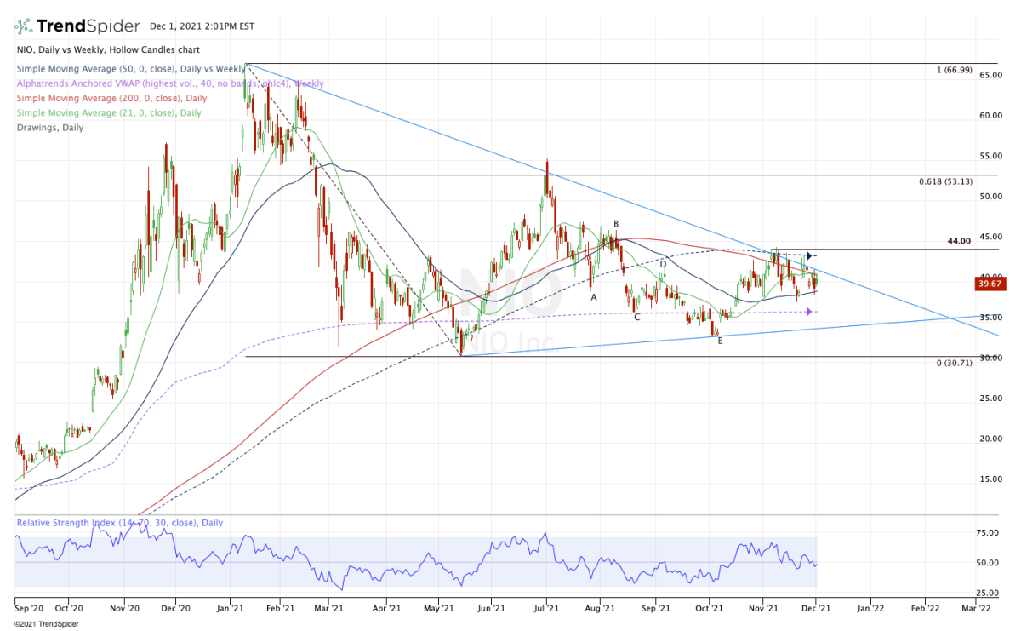Click wave label B near August
The image size is (1021, 631).
coord(615,224)
